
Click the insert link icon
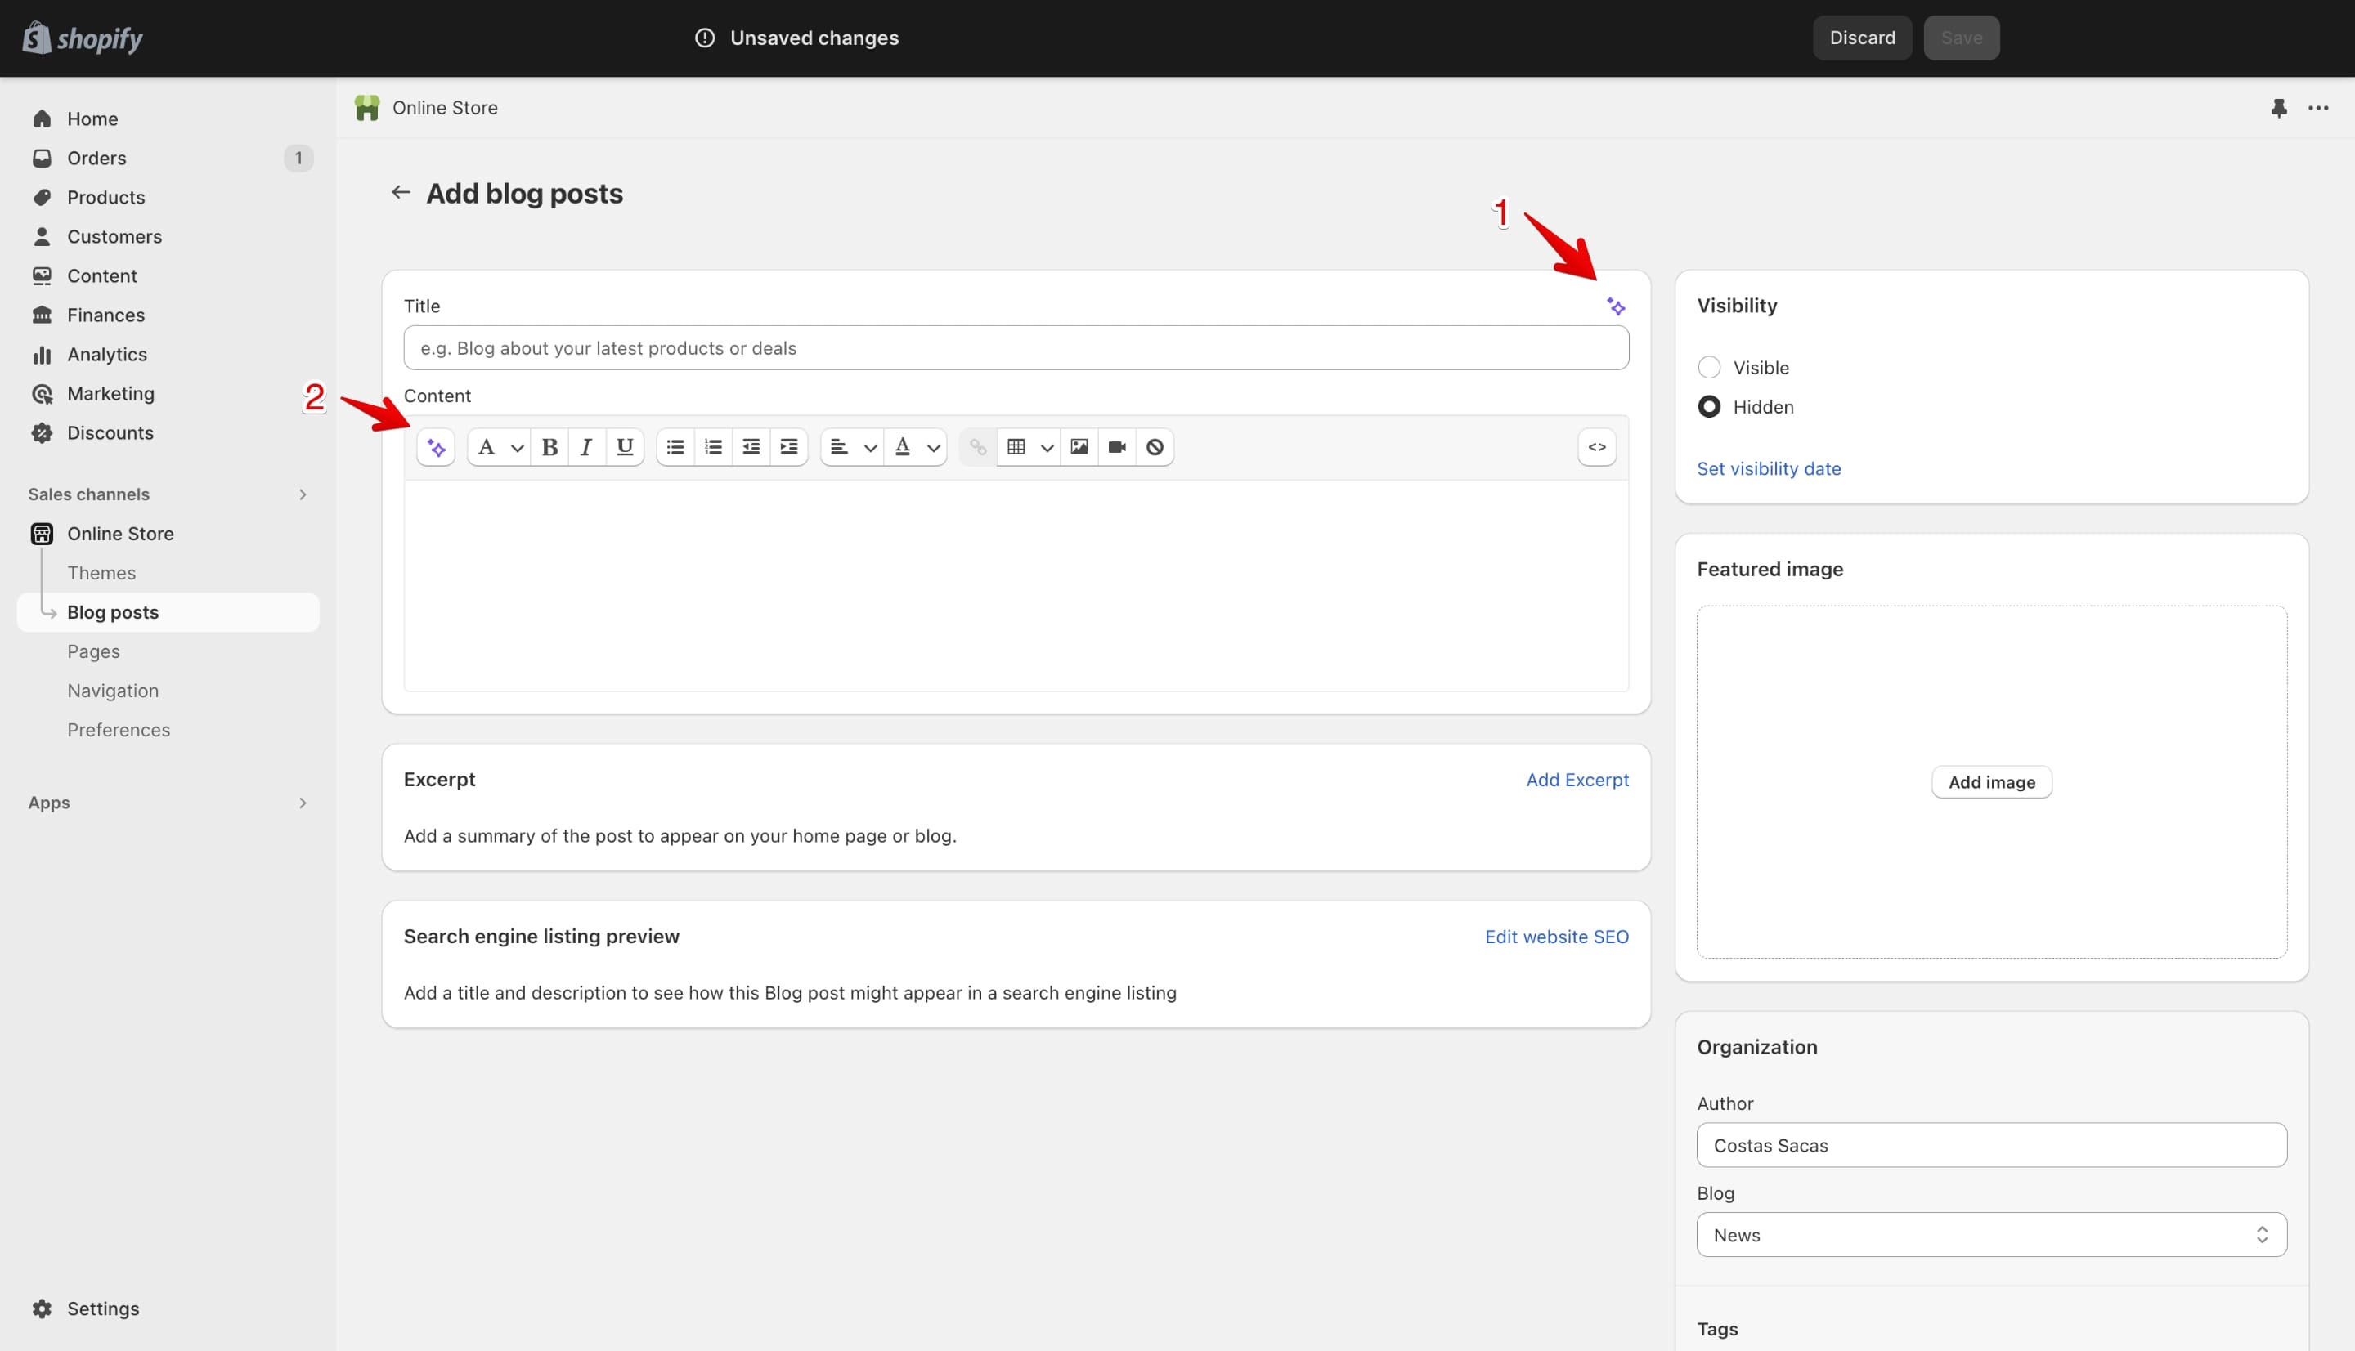977,447
